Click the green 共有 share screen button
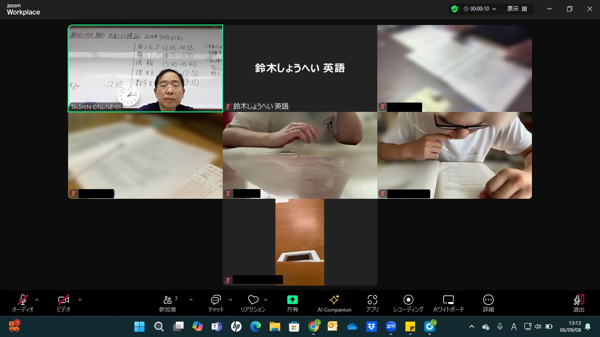Screen dimensions: 600x337 (x=293, y=303)
